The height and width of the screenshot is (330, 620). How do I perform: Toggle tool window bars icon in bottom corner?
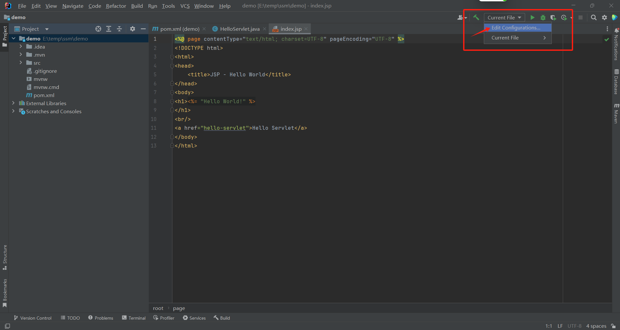pos(7,326)
